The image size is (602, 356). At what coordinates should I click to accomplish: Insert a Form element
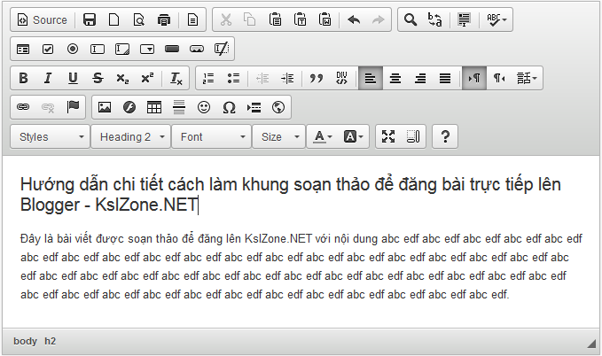click(x=23, y=49)
